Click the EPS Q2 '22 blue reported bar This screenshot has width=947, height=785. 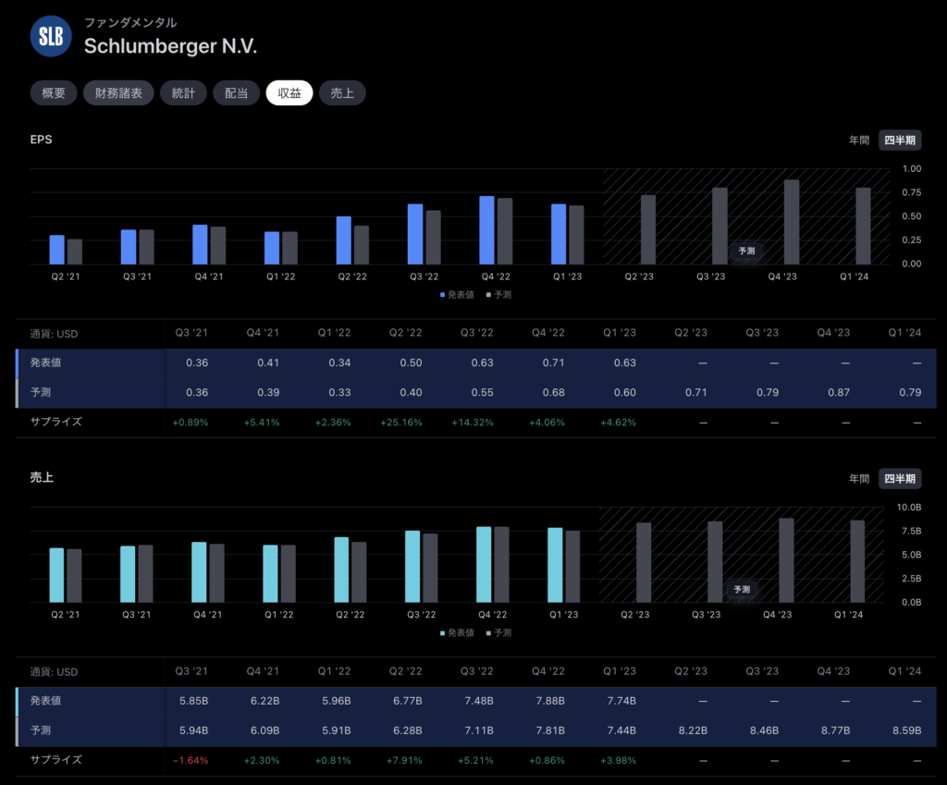pyautogui.click(x=344, y=240)
